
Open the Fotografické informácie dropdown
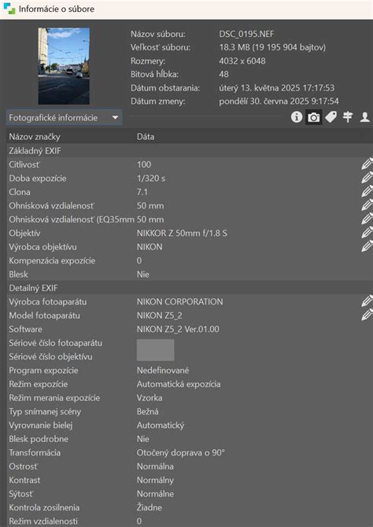tap(65, 118)
